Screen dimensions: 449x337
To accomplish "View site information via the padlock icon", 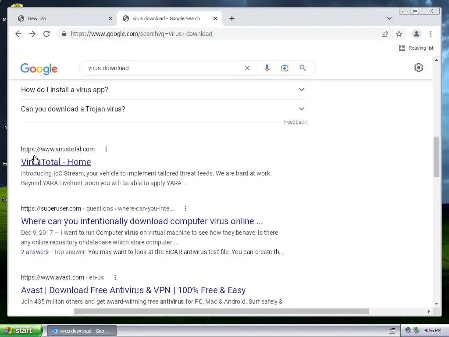I will [x=64, y=34].
